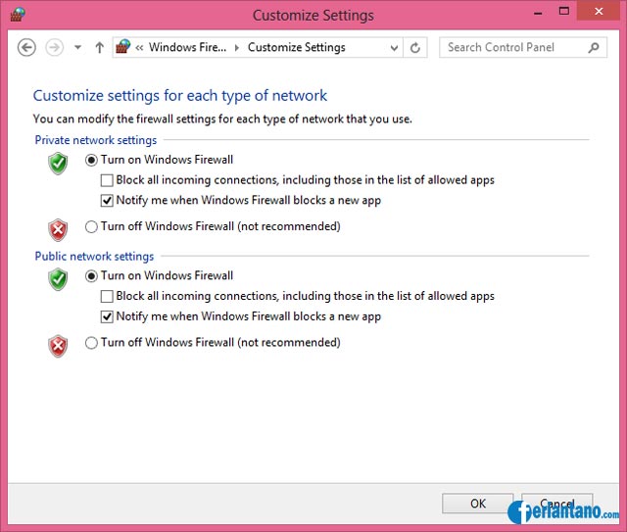Maximize the Customize Settings window
Screen dimensions: 627x532
(564, 12)
